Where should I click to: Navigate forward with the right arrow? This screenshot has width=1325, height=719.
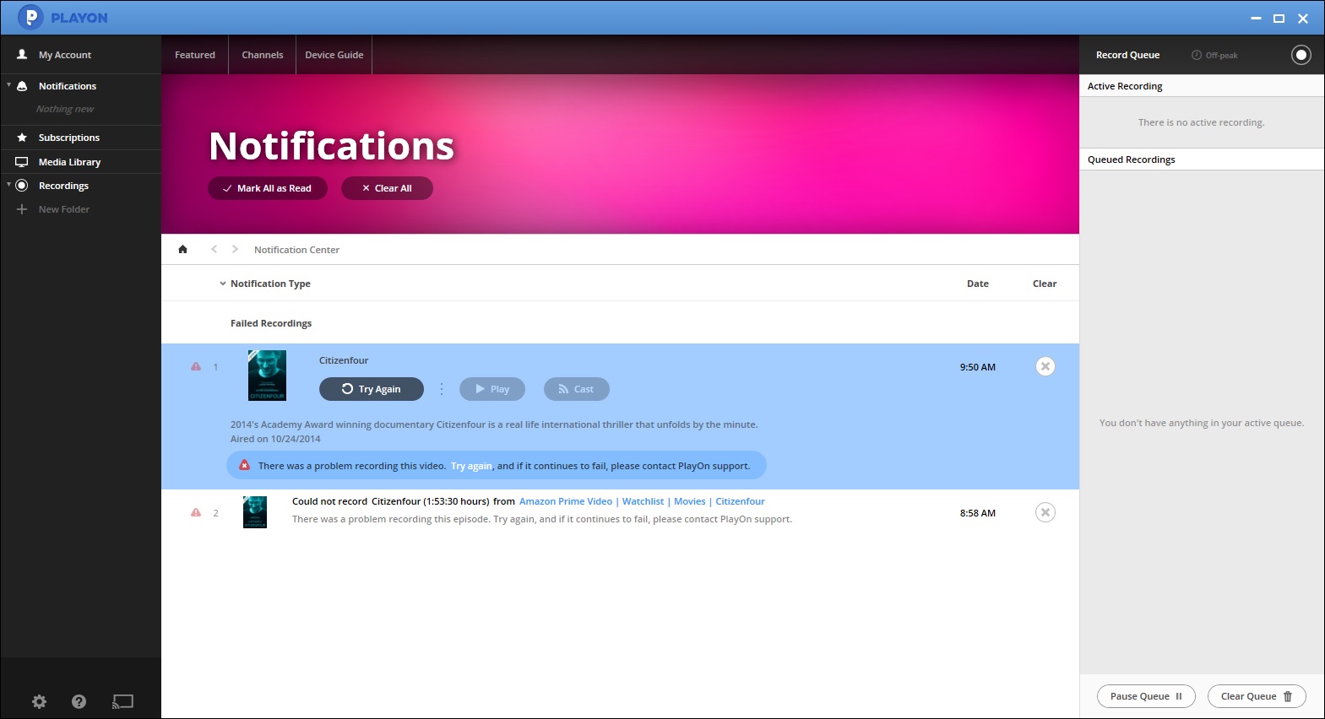[x=235, y=249]
